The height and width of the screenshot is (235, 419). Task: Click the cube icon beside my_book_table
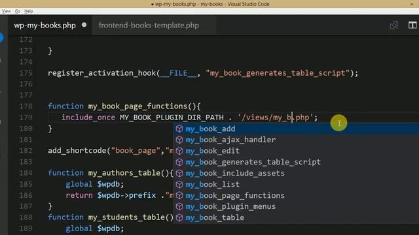[179, 217]
